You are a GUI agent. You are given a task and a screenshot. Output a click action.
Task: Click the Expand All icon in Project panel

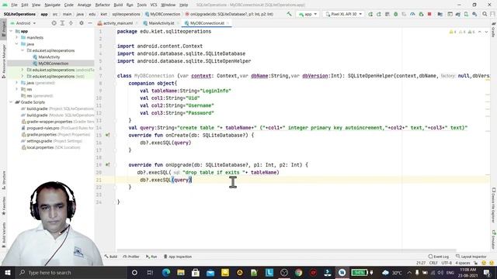click(62, 23)
